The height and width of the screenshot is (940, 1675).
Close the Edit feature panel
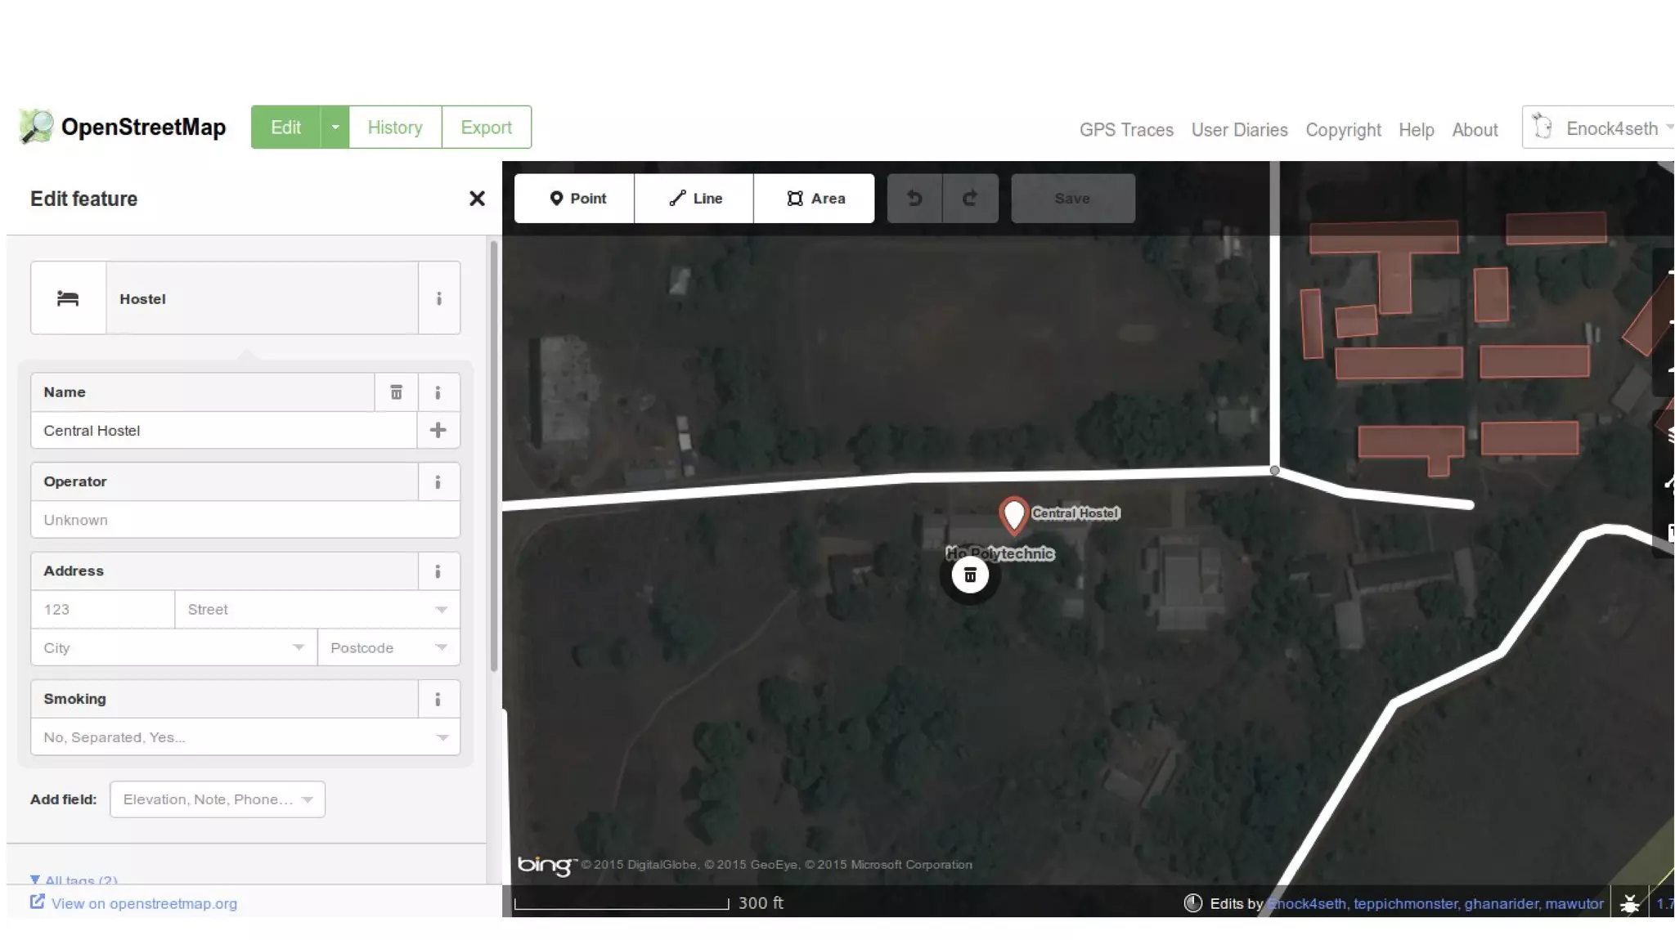tap(477, 199)
